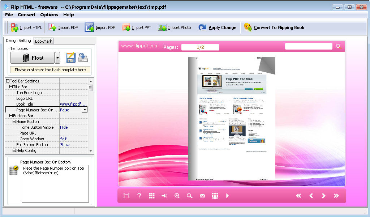Image resolution: width=370 pixels, height=217 pixels.
Task: Click the Home Button Visible value Hide
Action: [x=73, y=127]
